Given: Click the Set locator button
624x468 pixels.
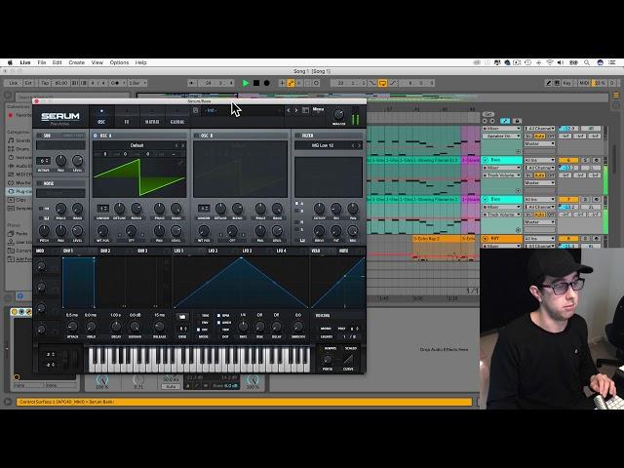Looking at the screenshot, I should [487, 114].
